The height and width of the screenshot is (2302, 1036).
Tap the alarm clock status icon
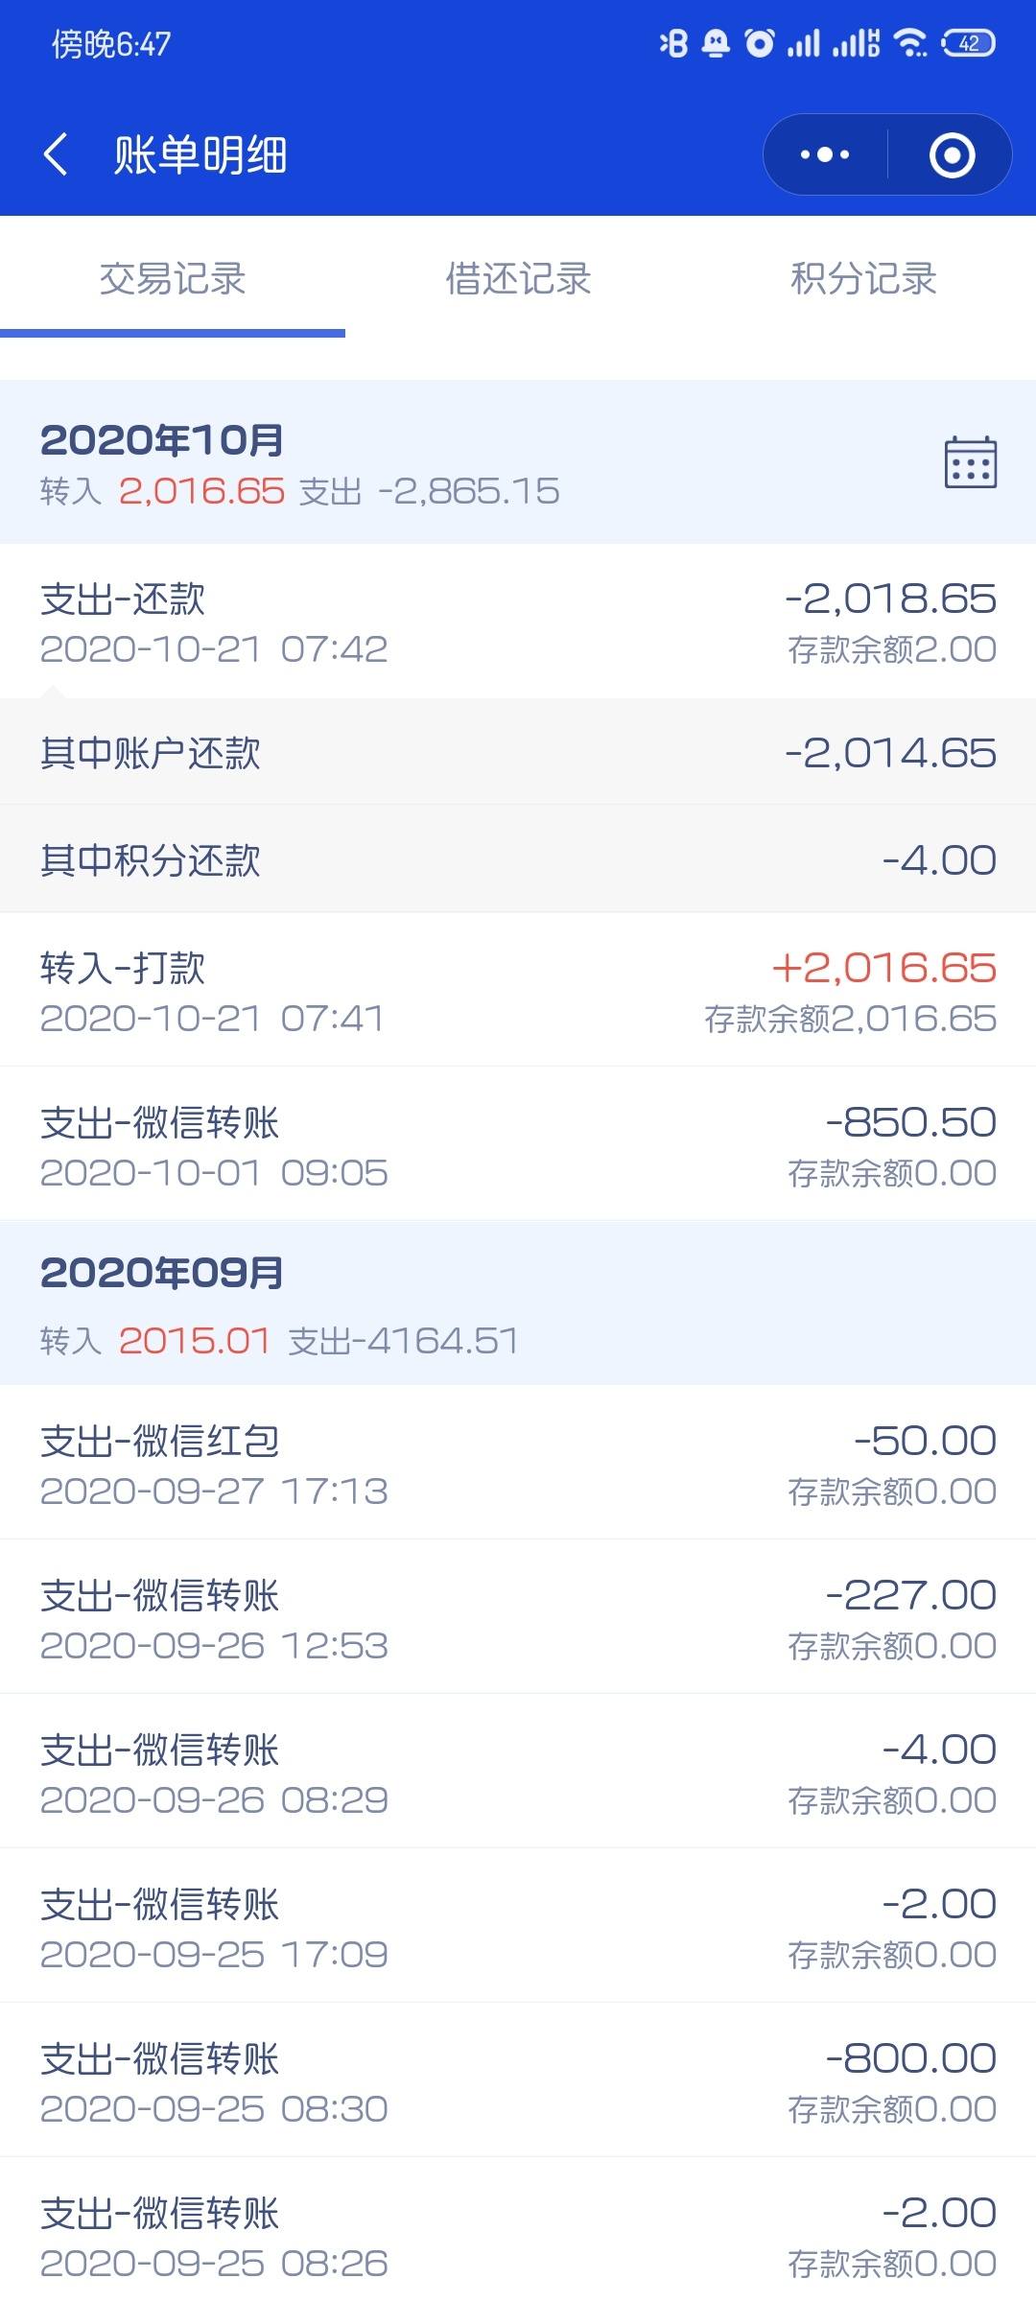760,43
